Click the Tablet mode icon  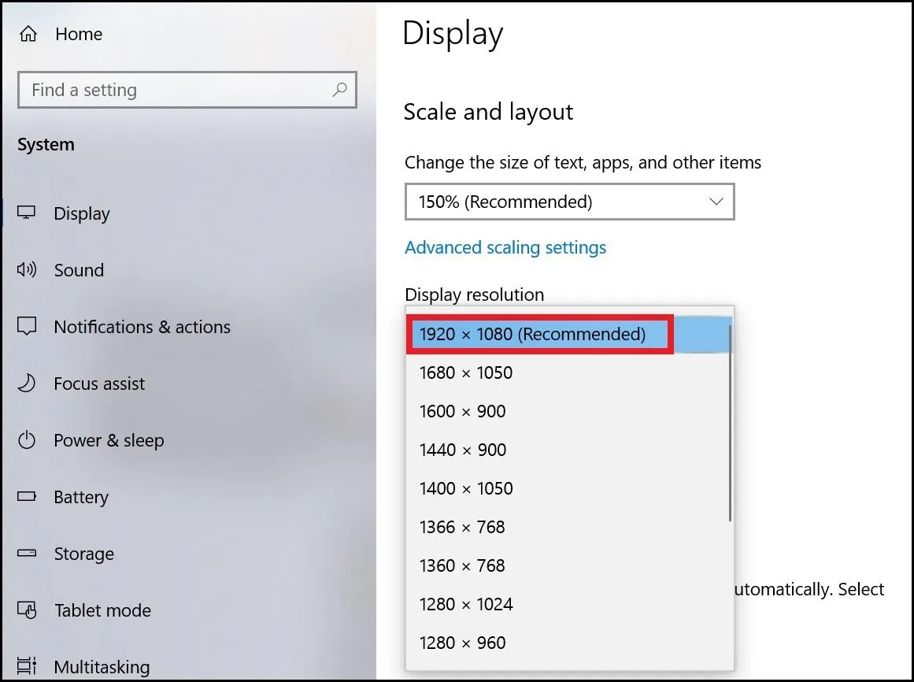coord(28,610)
